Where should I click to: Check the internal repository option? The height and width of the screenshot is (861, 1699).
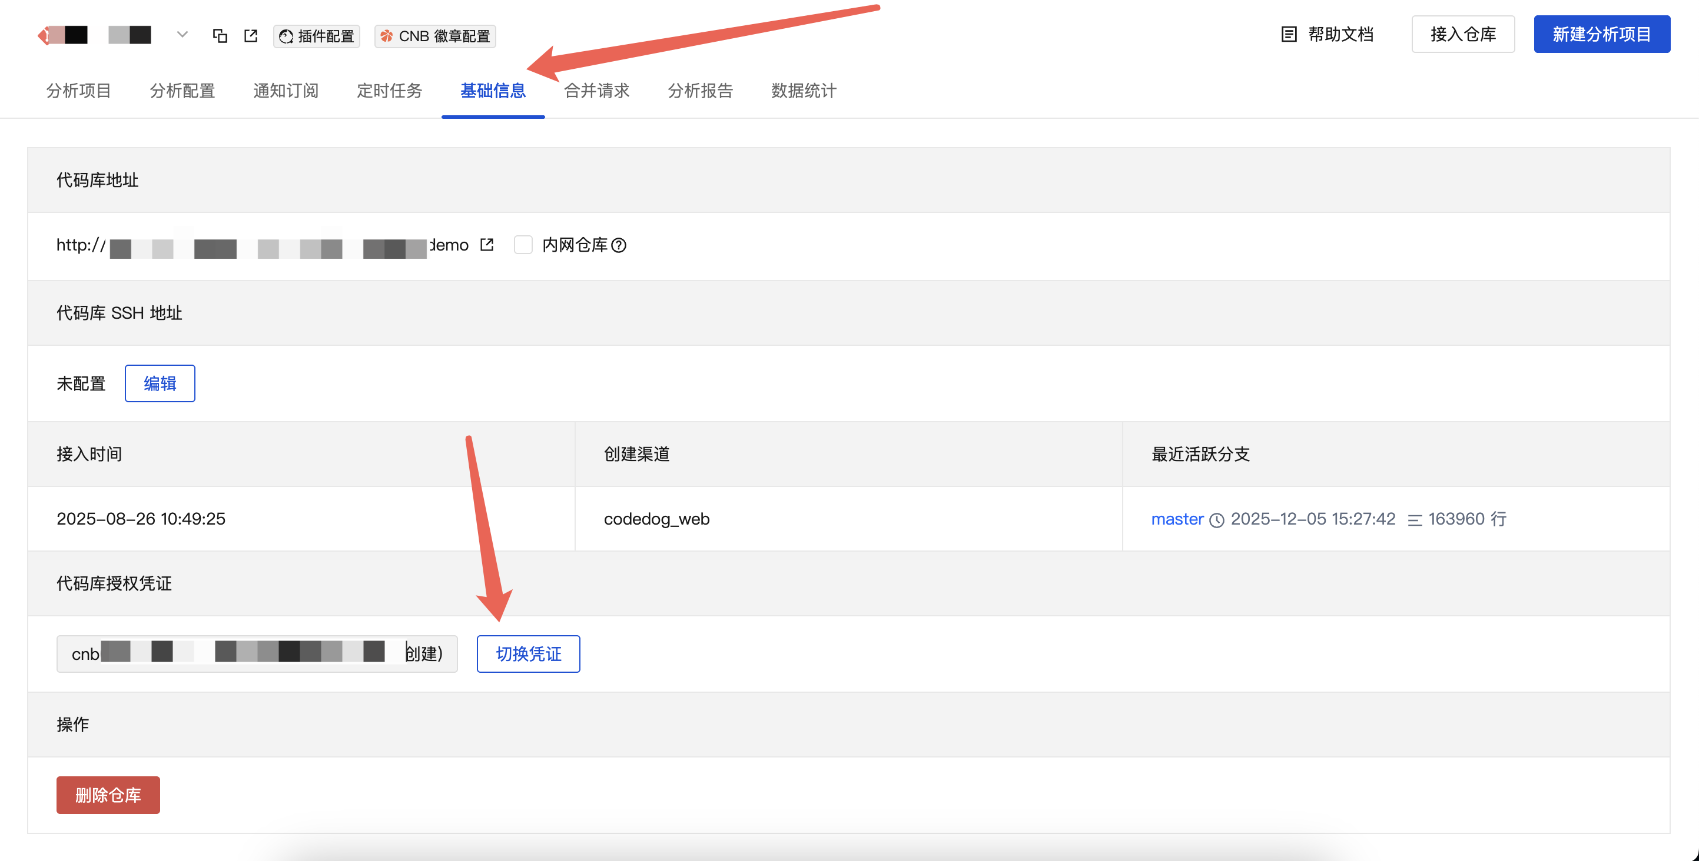tap(523, 245)
